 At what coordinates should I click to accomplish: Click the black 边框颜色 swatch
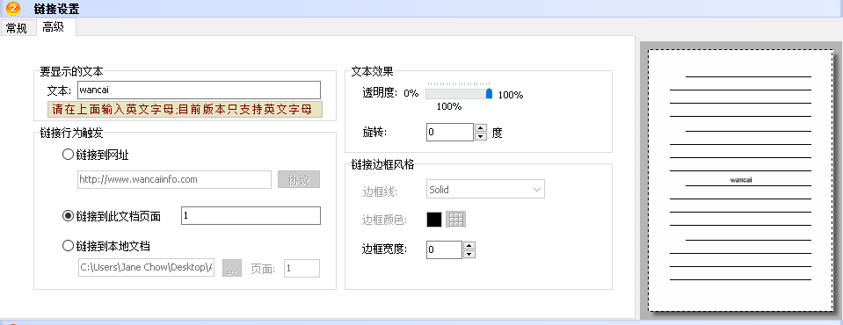pyautogui.click(x=434, y=220)
